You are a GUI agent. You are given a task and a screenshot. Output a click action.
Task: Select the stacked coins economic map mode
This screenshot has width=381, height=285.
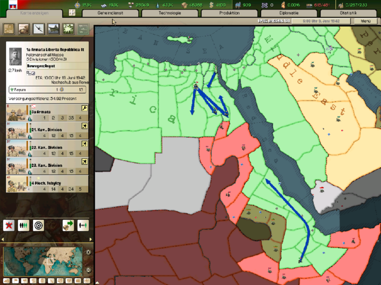(42, 281)
